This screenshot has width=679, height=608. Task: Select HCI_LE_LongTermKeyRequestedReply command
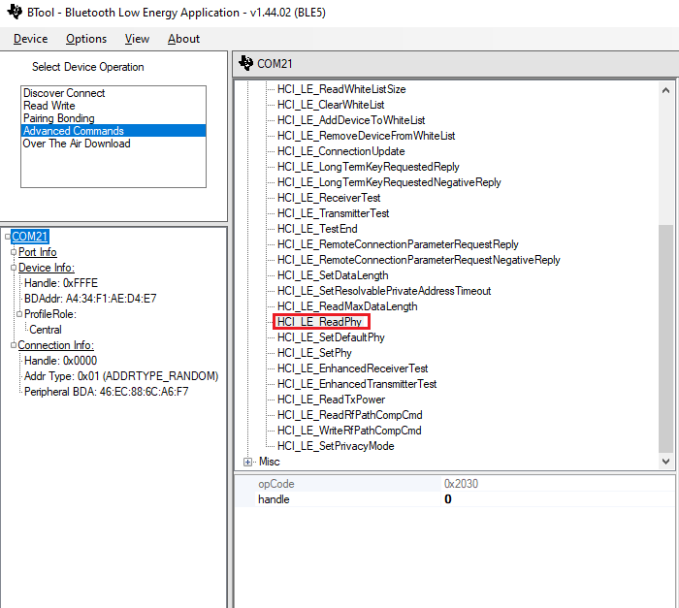[x=369, y=167]
